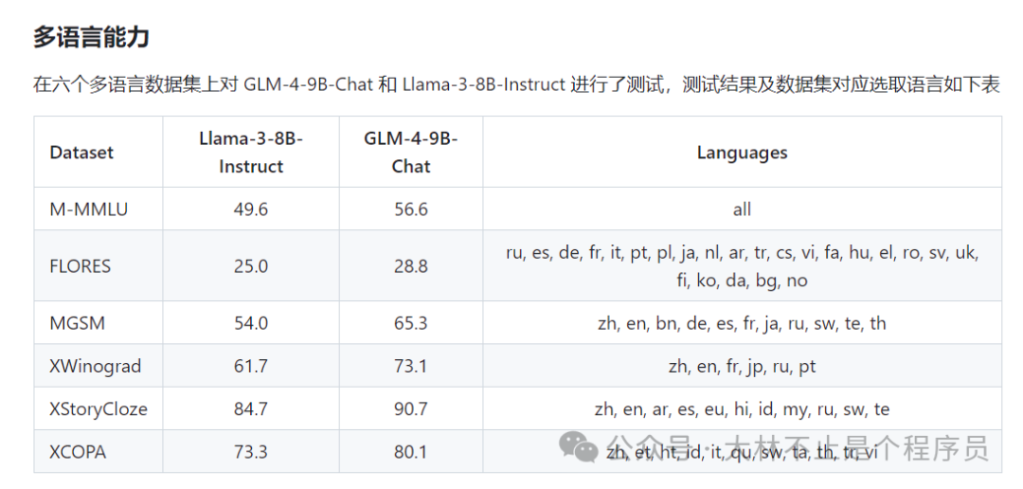Click the 65.3 GLM score for MGSM
1023x489 pixels.
pos(411,323)
